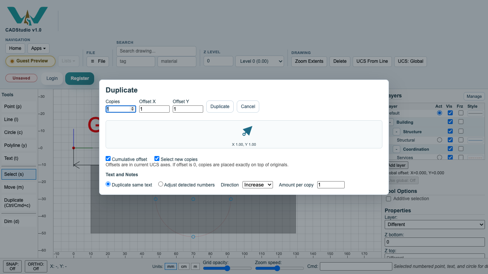Screen dimensions: 488x274
Task: Click the Amount per copy field
Action: 331,185
